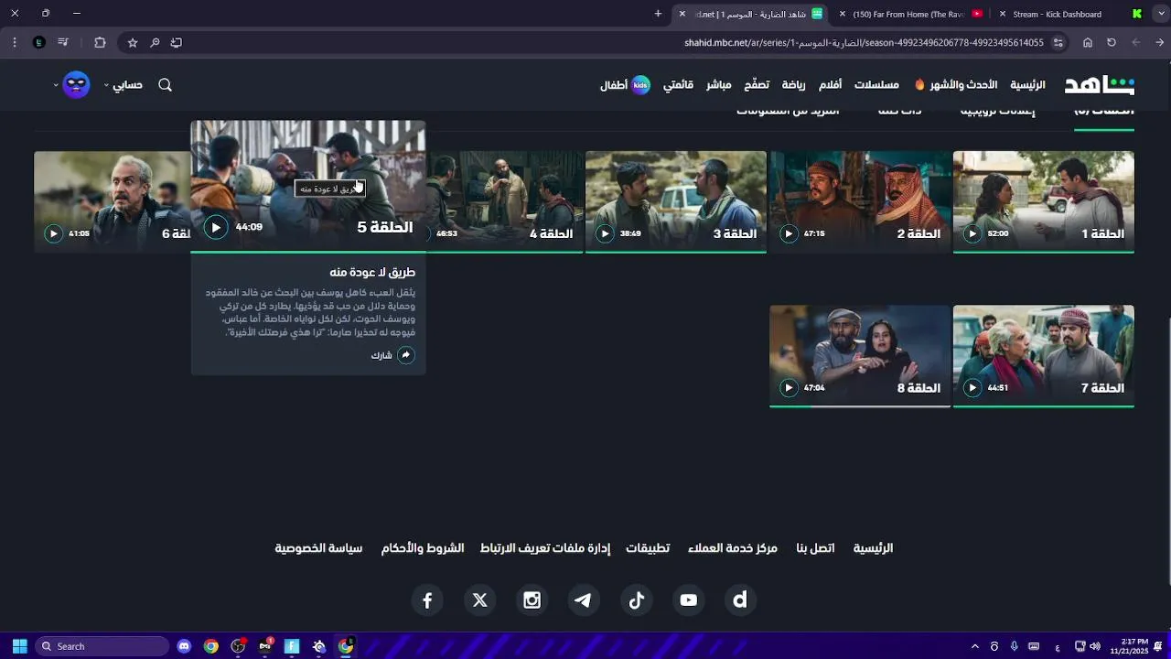Play episode 1 with its play button
The width and height of the screenshot is (1171, 659).
click(972, 233)
